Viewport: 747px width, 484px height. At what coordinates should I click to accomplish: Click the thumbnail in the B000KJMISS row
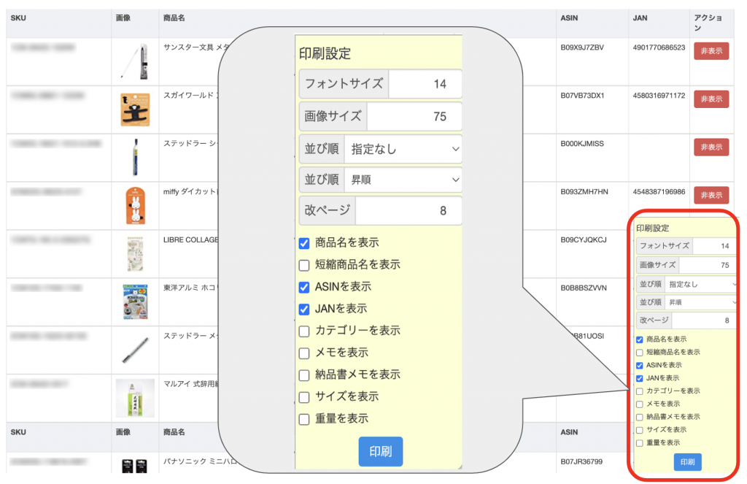[136, 158]
